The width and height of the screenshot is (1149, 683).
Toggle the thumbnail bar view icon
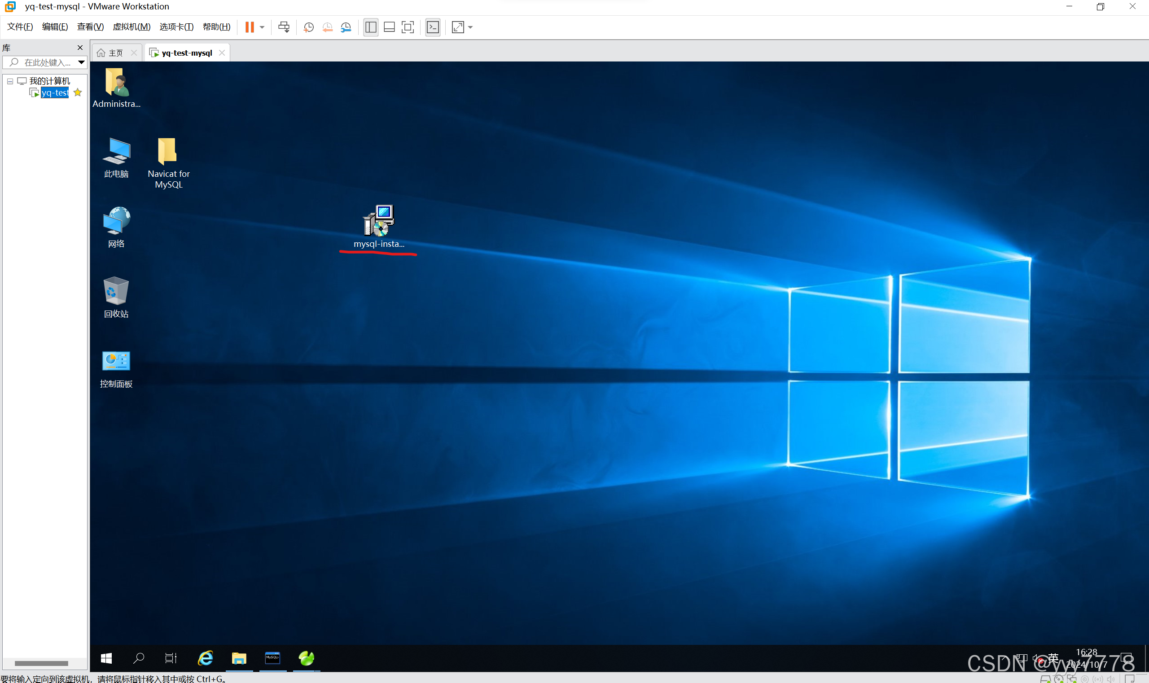pyautogui.click(x=389, y=27)
